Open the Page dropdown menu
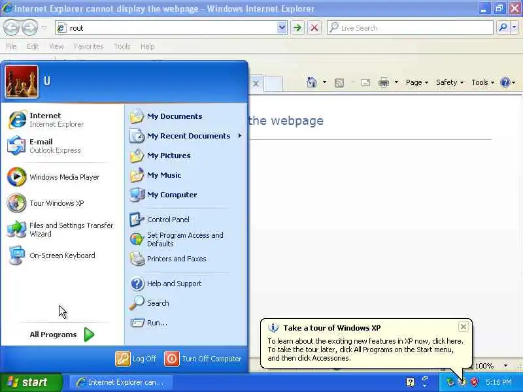The height and width of the screenshot is (392, 523). (417, 82)
